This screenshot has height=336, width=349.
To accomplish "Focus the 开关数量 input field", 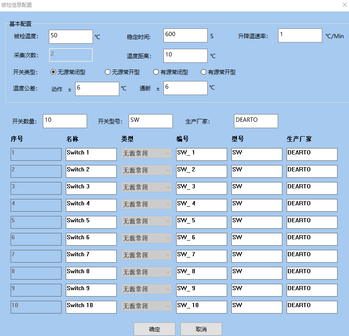I will (65, 121).
